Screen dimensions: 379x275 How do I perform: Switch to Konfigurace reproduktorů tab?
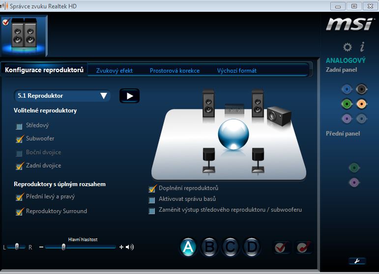coord(44,70)
